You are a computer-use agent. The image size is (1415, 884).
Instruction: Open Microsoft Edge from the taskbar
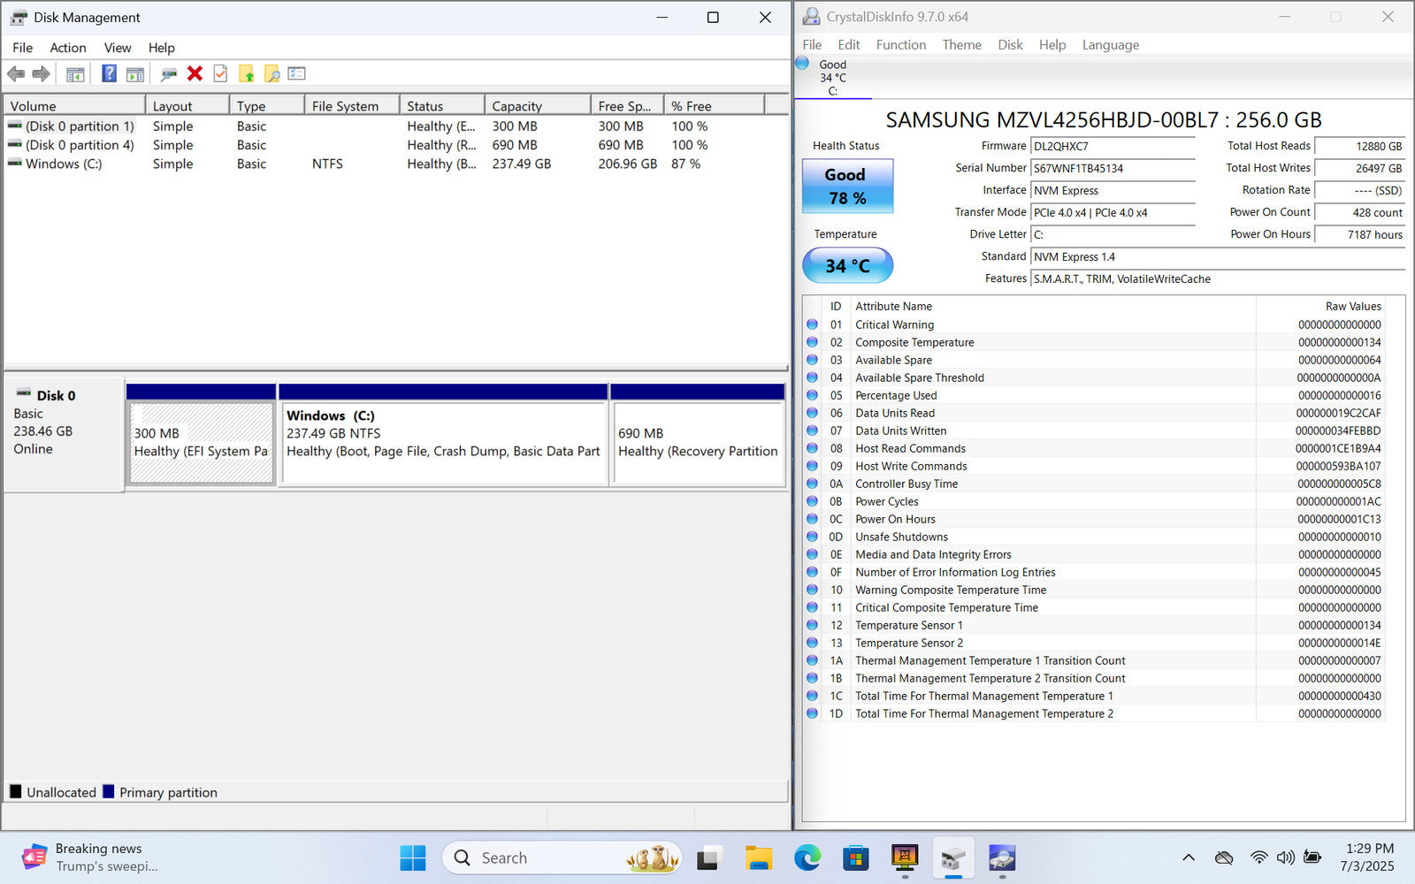[x=807, y=857]
